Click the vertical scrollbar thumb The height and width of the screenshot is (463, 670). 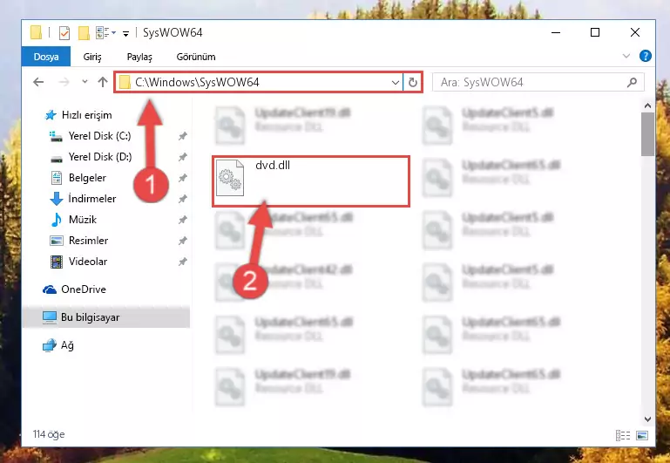point(647,134)
